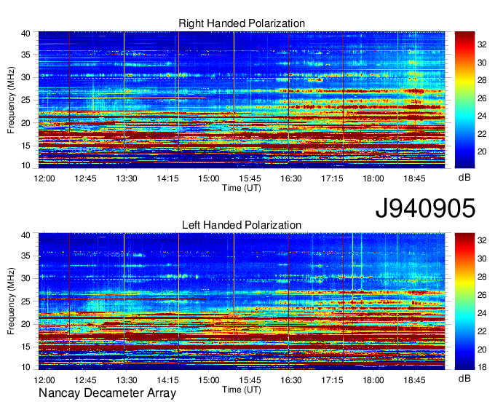Click the 26 dB value on Left Handed colorbar

(482, 295)
